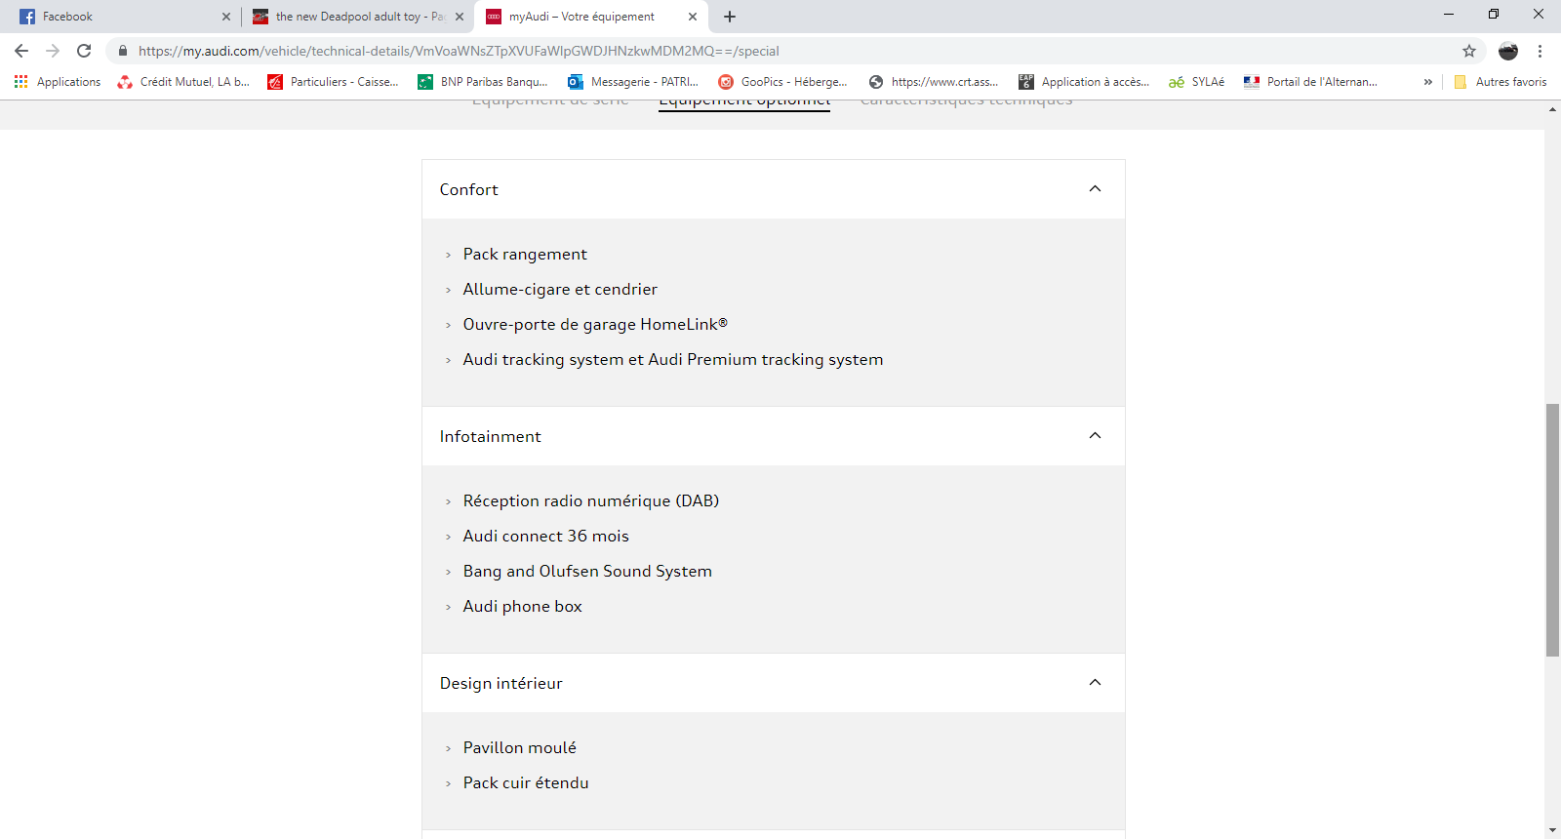The width and height of the screenshot is (1561, 839).
Task: Open the BNP Paribas bookmark
Action: [483, 82]
